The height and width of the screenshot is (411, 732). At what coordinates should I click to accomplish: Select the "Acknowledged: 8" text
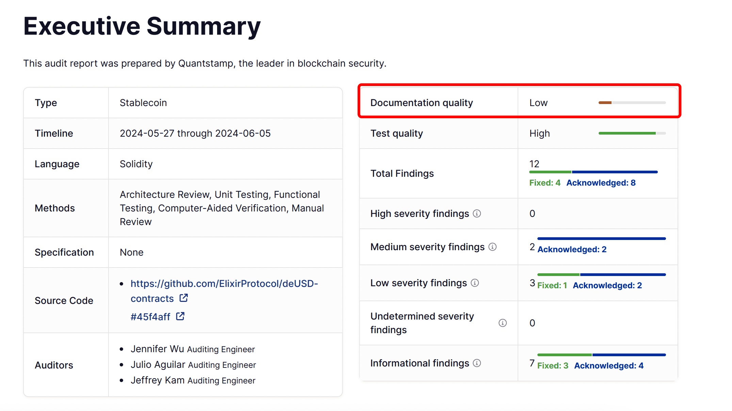[x=601, y=183]
